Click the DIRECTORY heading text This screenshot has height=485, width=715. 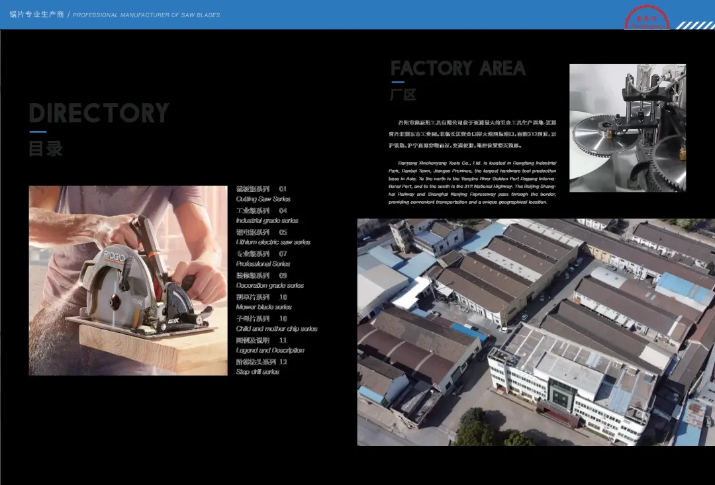[99, 113]
